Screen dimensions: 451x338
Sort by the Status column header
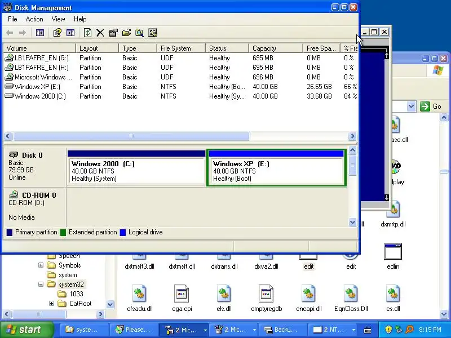tap(227, 48)
